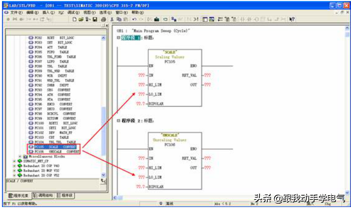Click the ??? LO_LIM input of FC106
This screenshot has height=209, width=351.
(x=141, y=177)
